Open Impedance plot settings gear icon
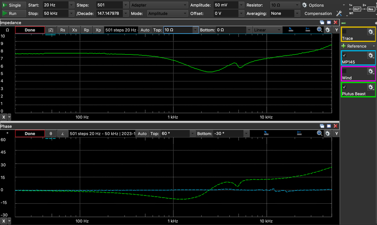The image size is (377, 225). [328, 30]
